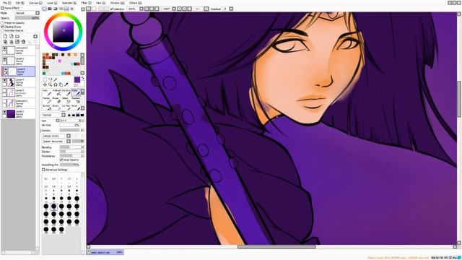Activate the rotate view tool
462x260 pixels.
tap(56, 85)
